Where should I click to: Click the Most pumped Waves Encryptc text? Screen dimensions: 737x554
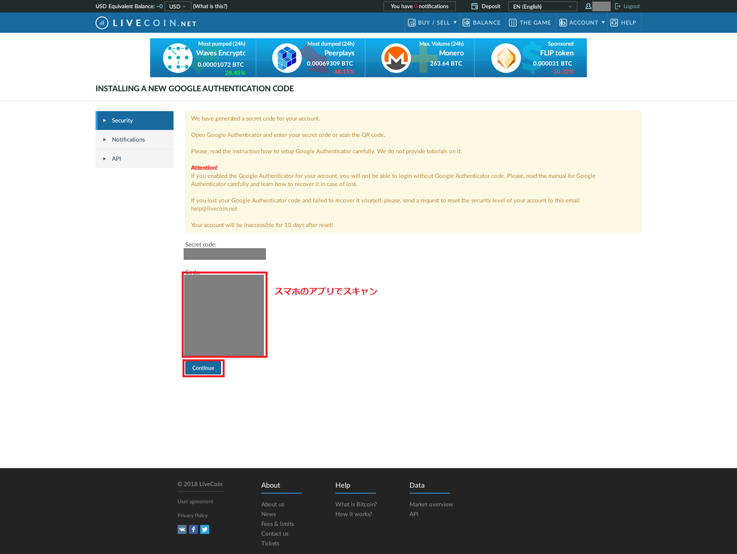[x=221, y=53]
